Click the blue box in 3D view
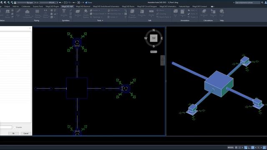267x150 pixels. 219,84
